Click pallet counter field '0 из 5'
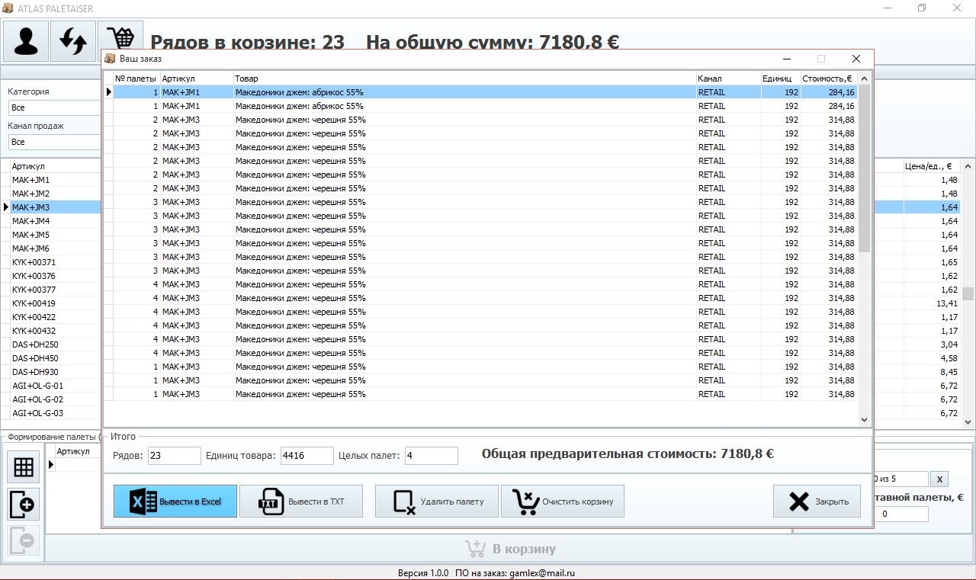Viewport: 976px width, 580px height. pyautogui.click(x=901, y=479)
